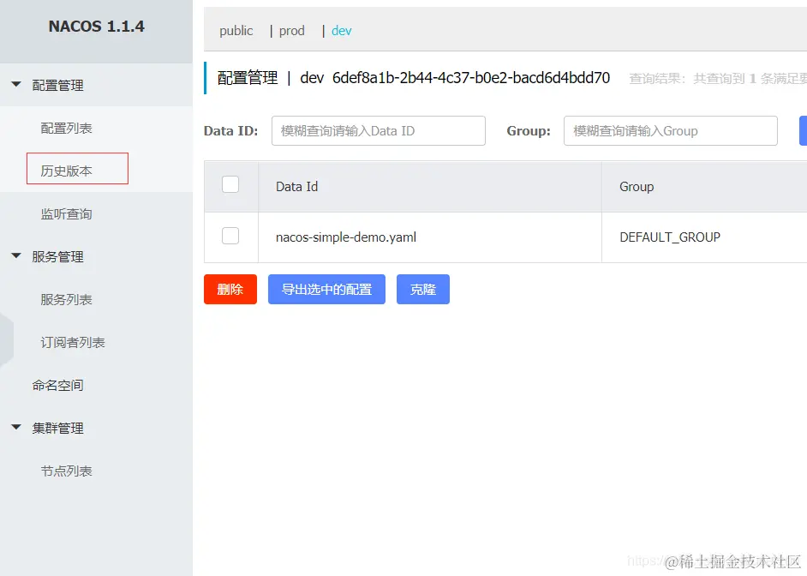The height and width of the screenshot is (576, 807).
Task: Open 监听查询 in the sidebar
Action: point(66,213)
